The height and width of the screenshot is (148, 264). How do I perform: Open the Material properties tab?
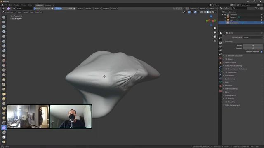click(220, 86)
